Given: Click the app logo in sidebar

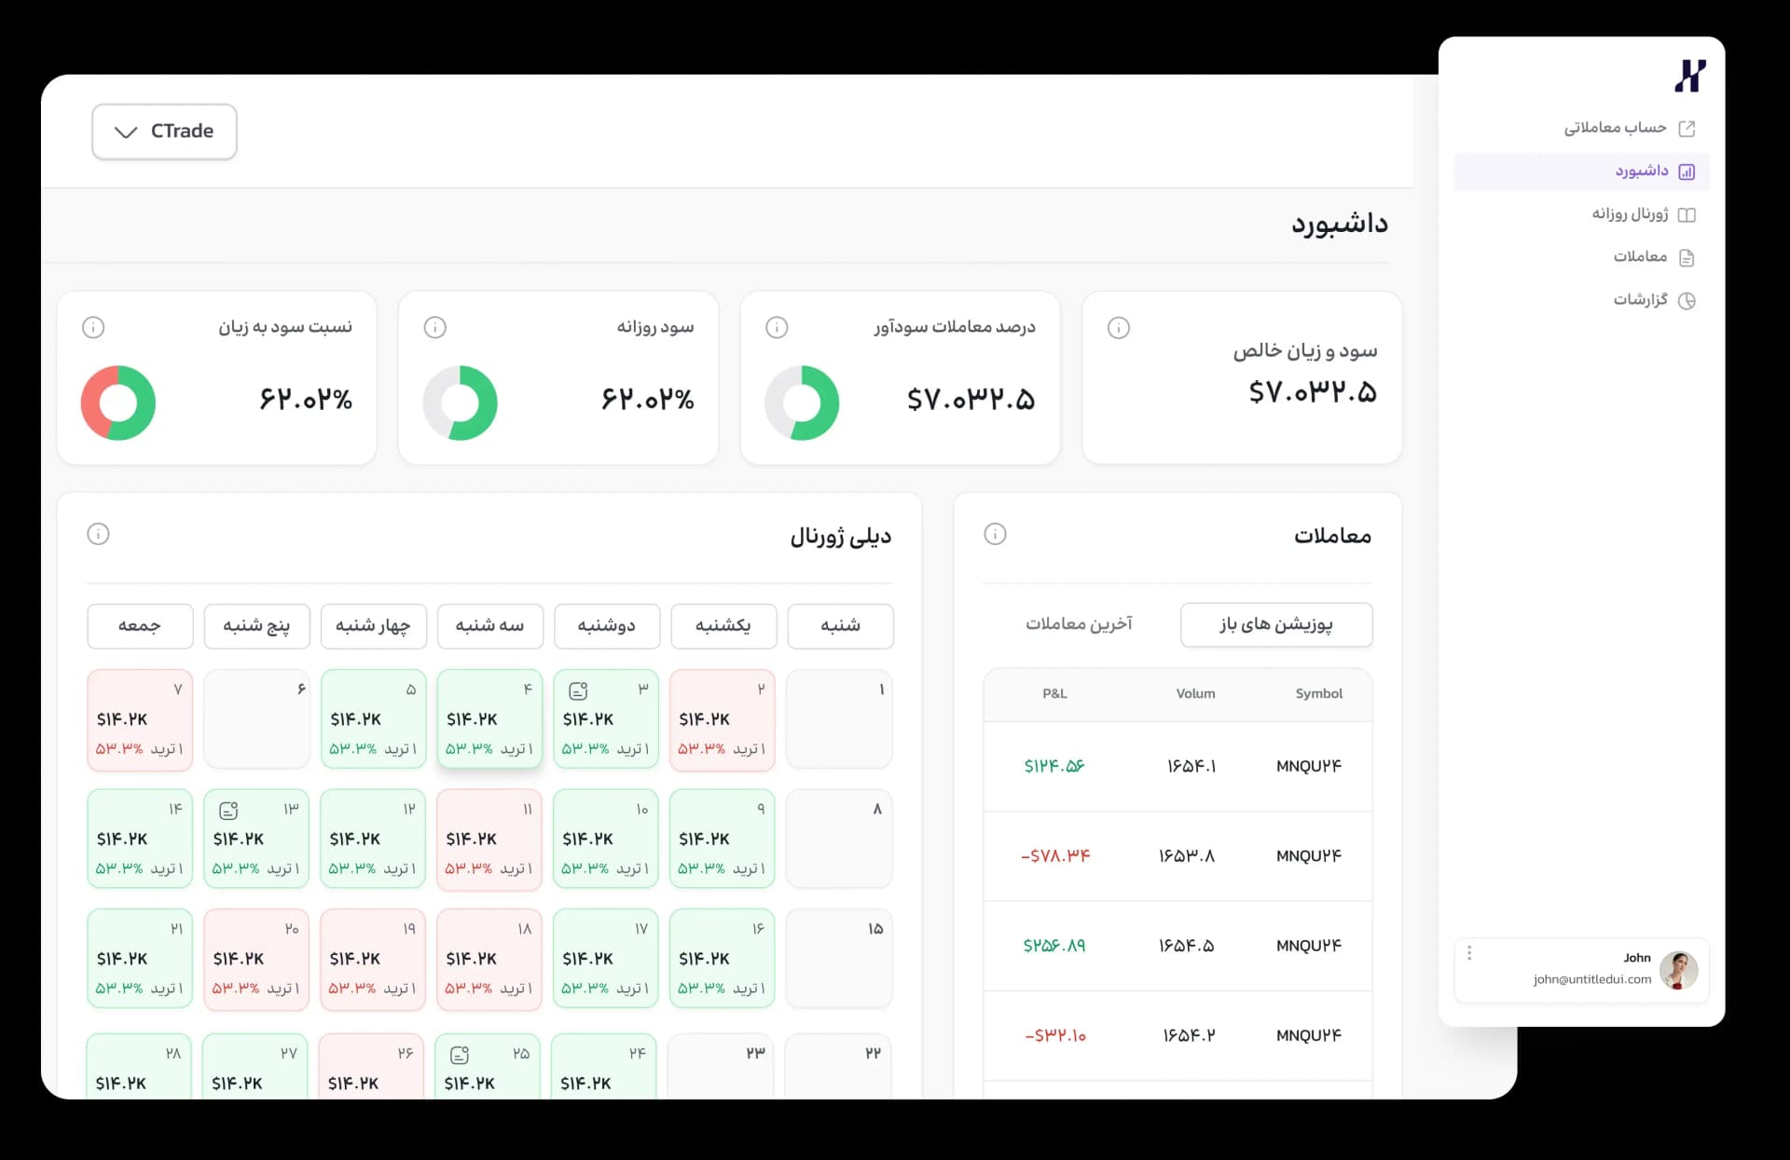Looking at the screenshot, I should [1689, 75].
